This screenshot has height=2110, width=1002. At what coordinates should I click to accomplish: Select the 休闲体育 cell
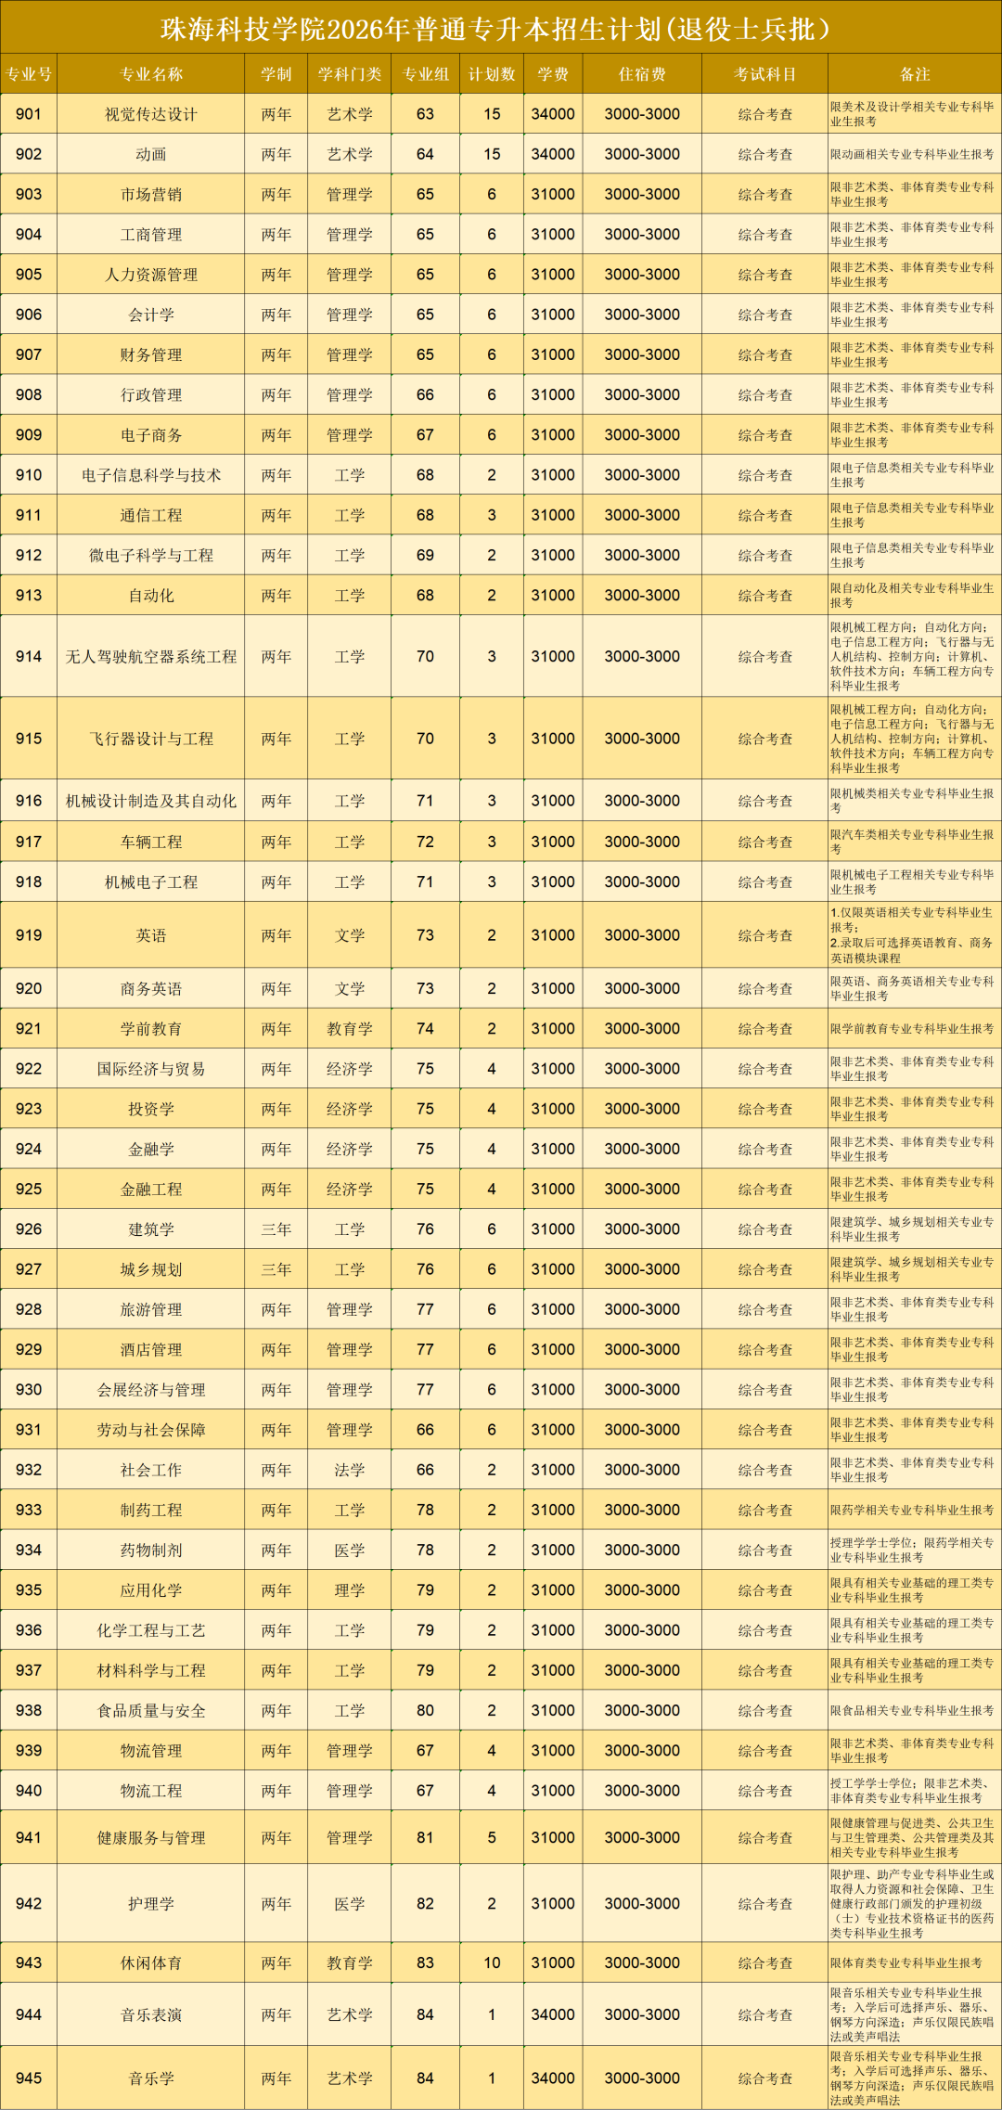coord(151,1962)
